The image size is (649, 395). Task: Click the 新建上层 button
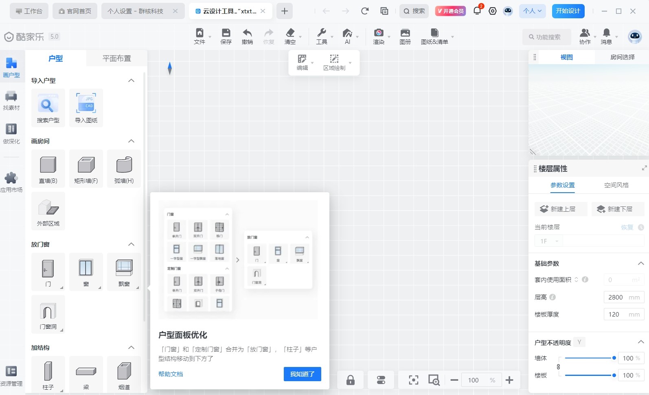pyautogui.click(x=561, y=209)
